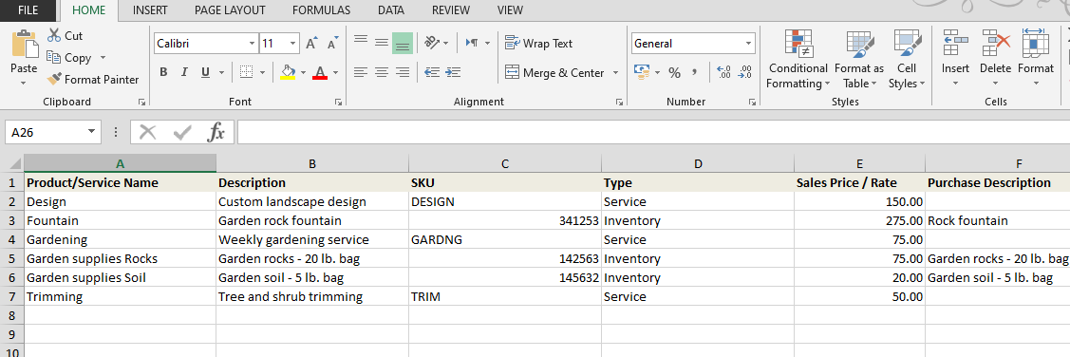Open Alignment group dialog launcher
This screenshot has width=1070, height=357.
620,102
